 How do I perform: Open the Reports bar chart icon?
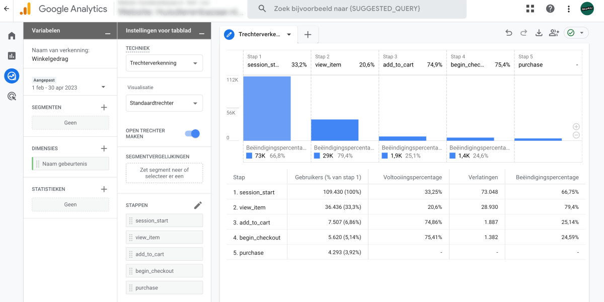(12, 56)
